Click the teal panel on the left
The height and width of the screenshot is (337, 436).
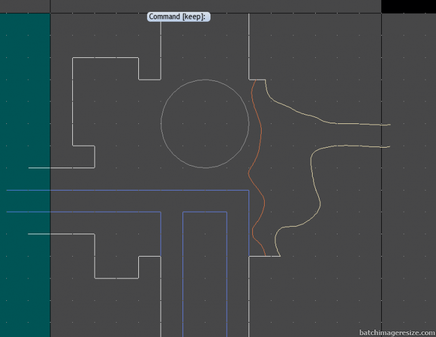click(25, 93)
